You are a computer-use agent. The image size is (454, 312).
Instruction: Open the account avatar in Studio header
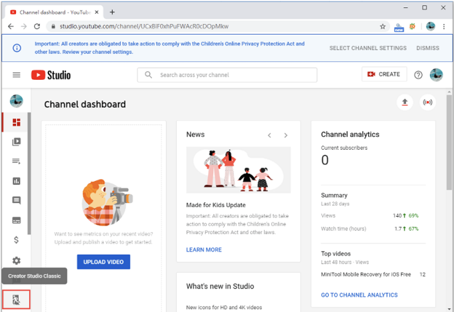coord(436,75)
